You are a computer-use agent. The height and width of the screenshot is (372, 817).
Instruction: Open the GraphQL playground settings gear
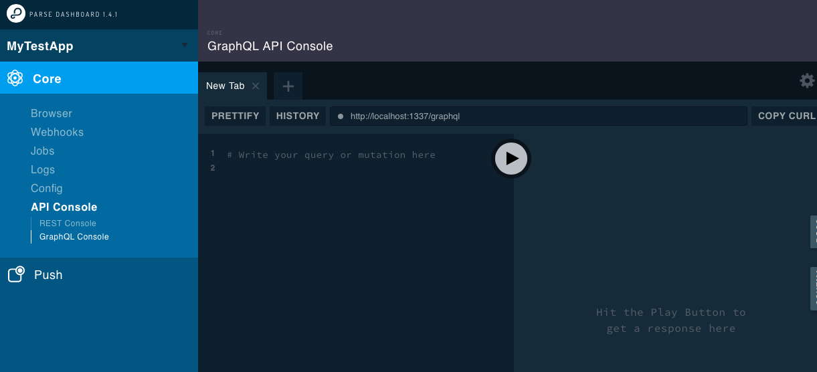click(807, 81)
